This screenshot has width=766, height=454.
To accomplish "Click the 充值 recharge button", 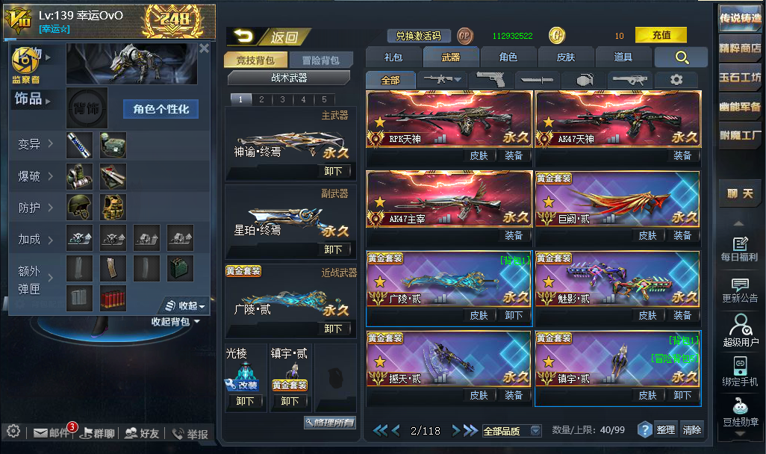I will tap(661, 35).
